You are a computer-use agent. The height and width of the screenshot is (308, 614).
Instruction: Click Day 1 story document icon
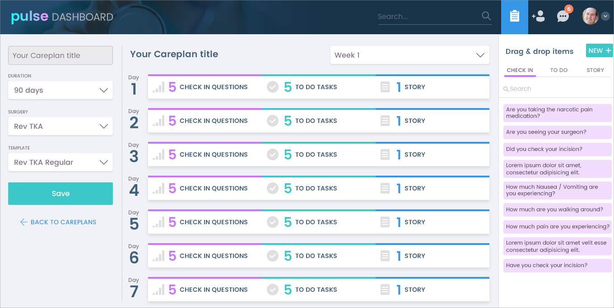(385, 87)
